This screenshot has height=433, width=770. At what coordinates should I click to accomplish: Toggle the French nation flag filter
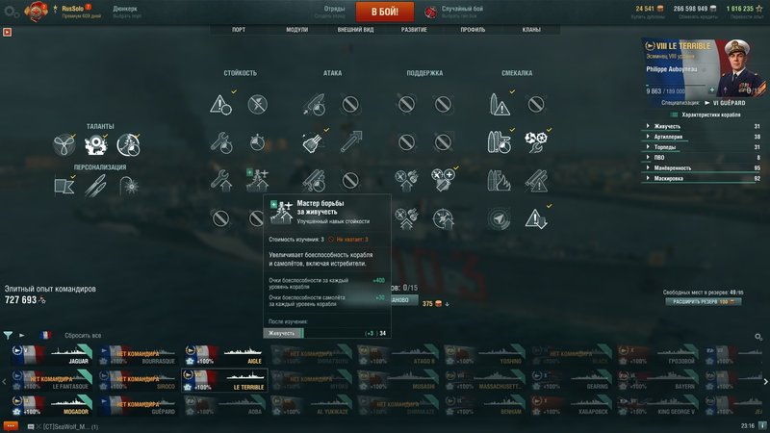click(45, 335)
